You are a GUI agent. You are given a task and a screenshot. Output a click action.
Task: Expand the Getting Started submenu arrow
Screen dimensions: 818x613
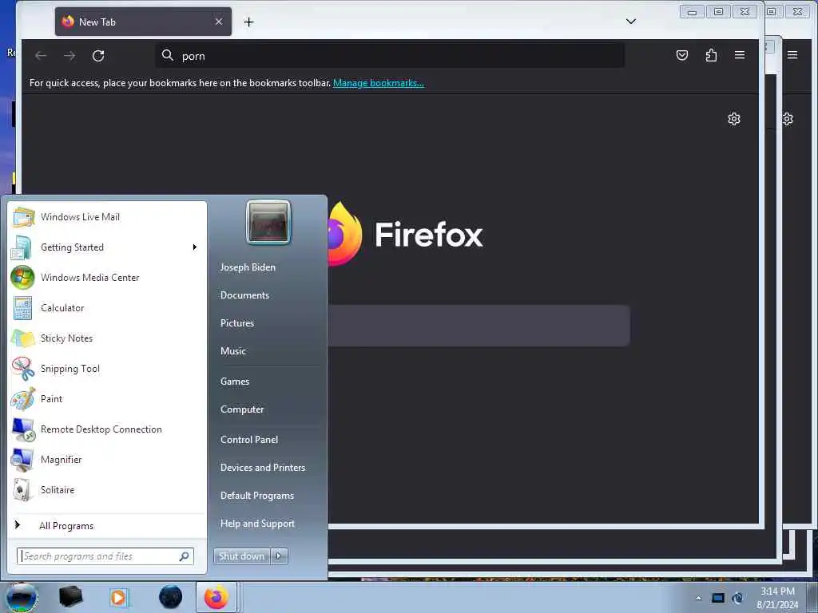(x=195, y=247)
